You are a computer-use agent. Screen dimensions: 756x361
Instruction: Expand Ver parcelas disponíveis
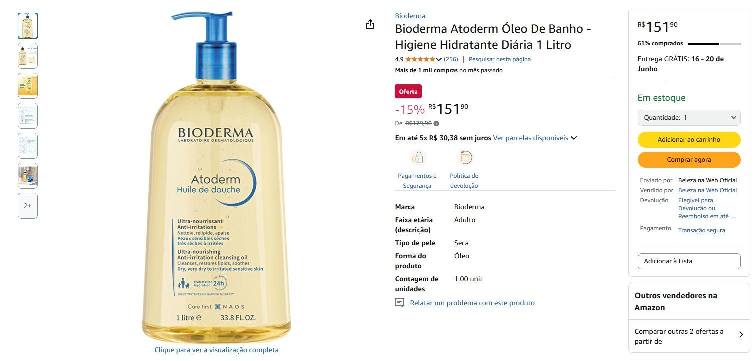535,138
